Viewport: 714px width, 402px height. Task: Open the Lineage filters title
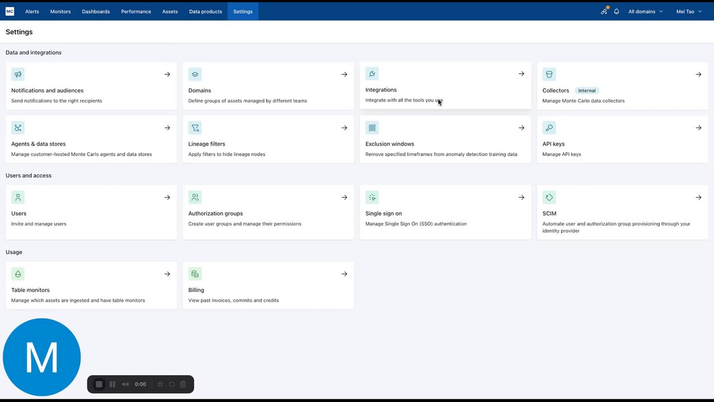pyautogui.click(x=207, y=144)
